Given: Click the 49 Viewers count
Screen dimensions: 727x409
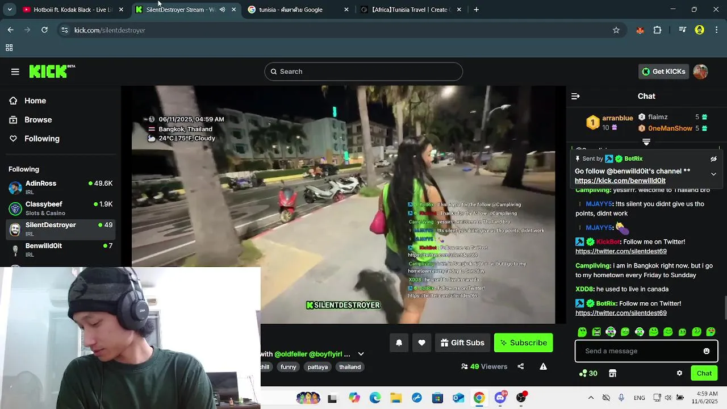Looking at the screenshot, I should click(484, 367).
